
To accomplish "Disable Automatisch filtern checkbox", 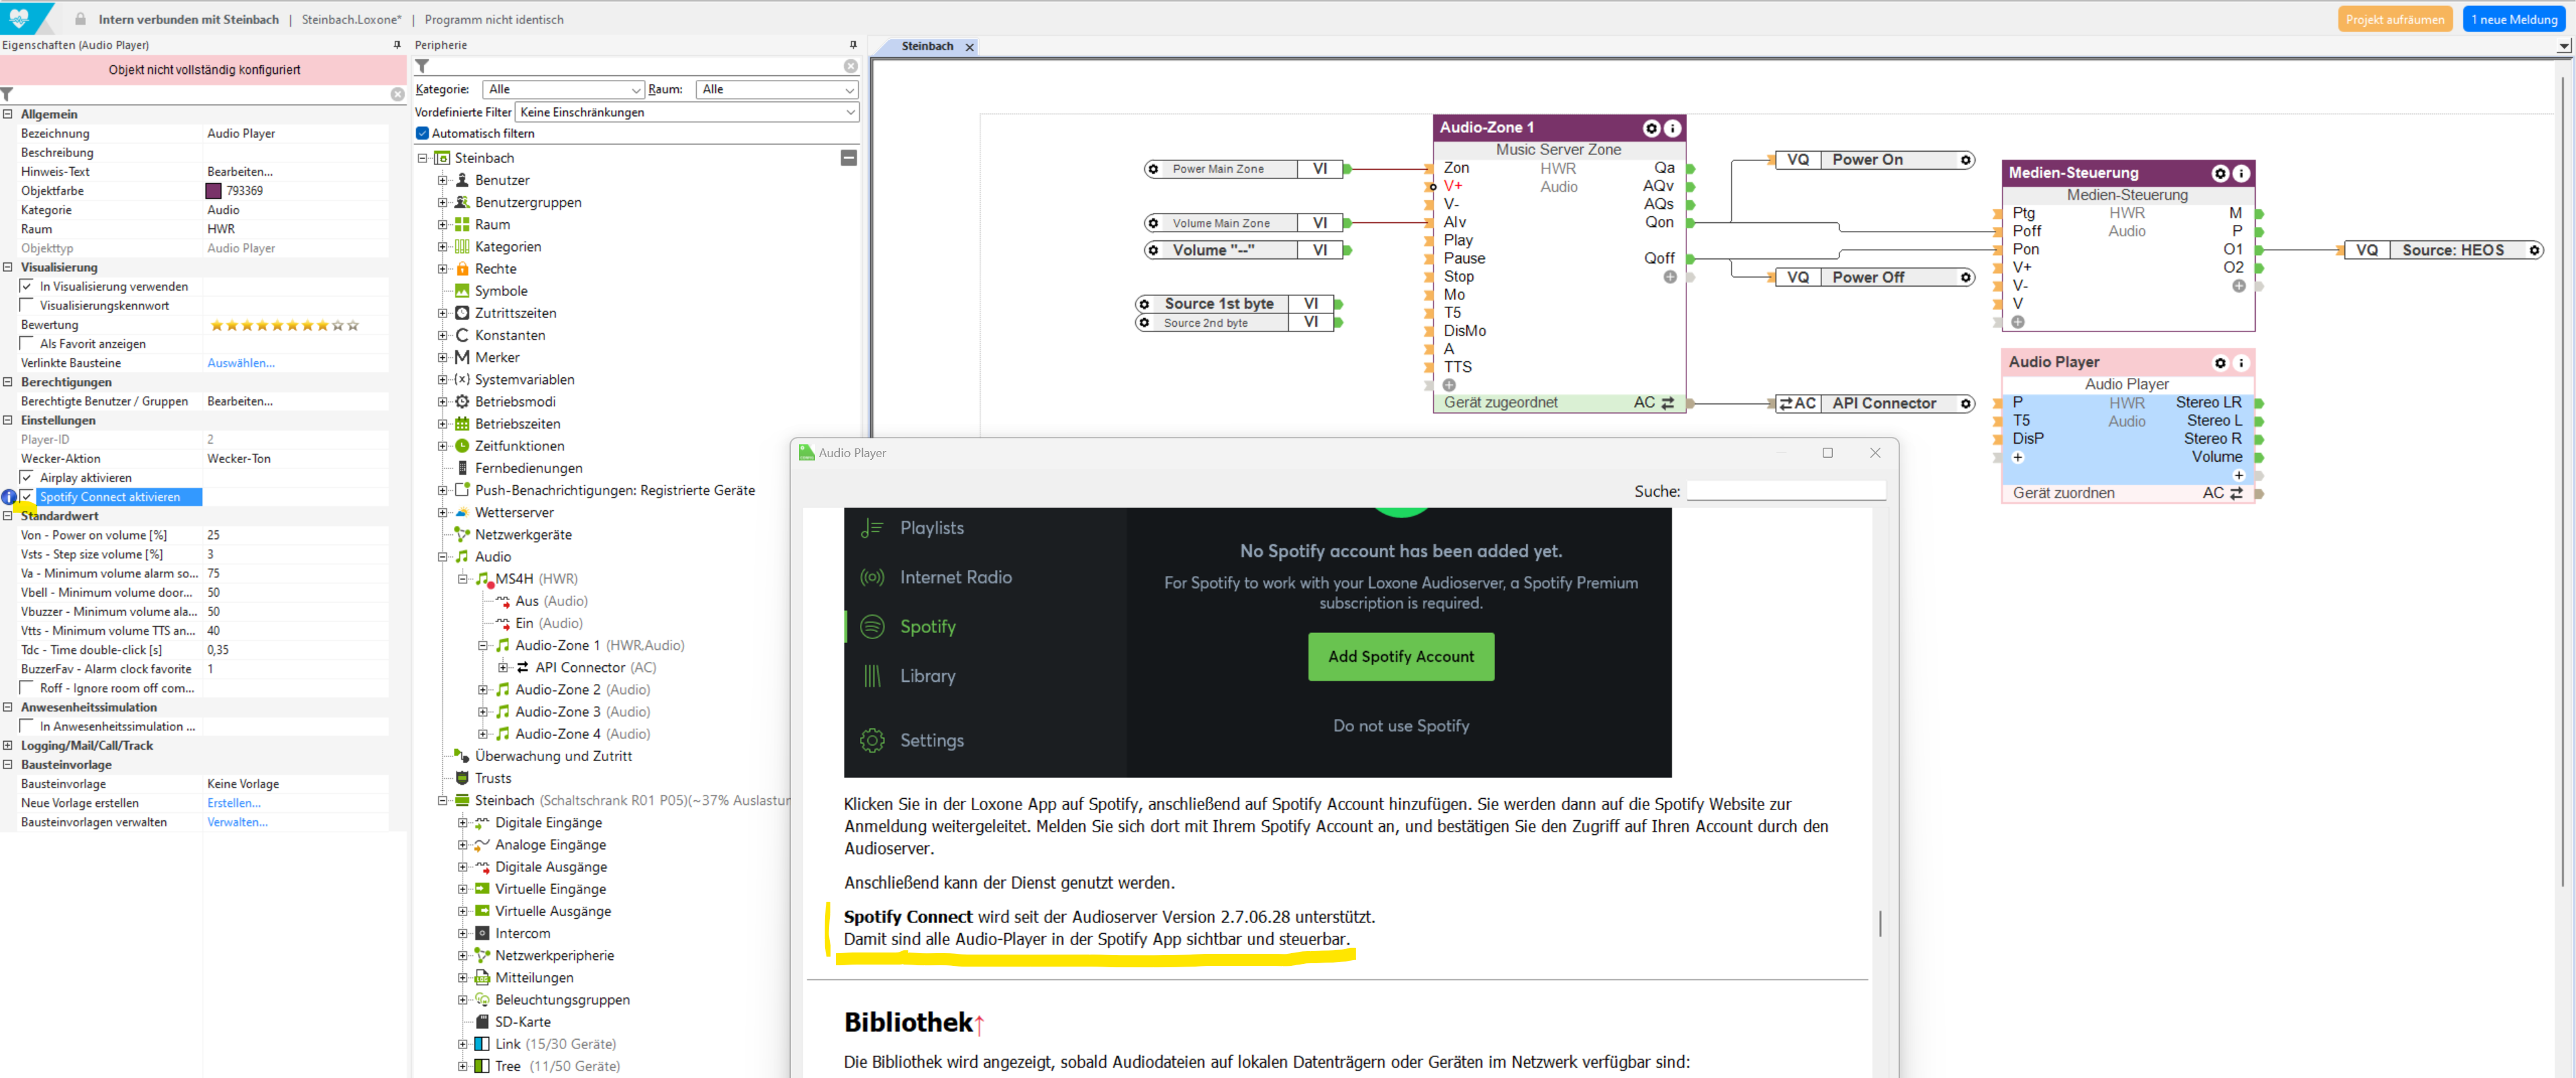I will coord(422,133).
